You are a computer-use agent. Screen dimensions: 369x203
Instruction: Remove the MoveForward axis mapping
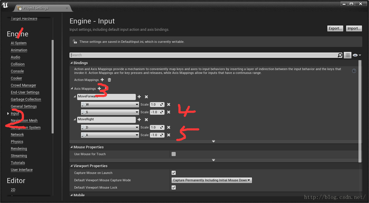click(146, 97)
